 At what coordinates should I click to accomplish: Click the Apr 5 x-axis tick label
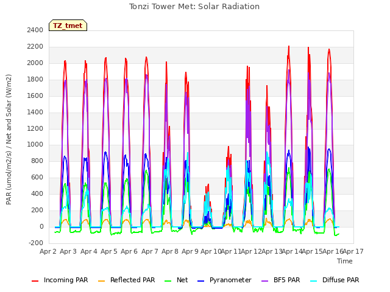pyautogui.click(x=109, y=251)
